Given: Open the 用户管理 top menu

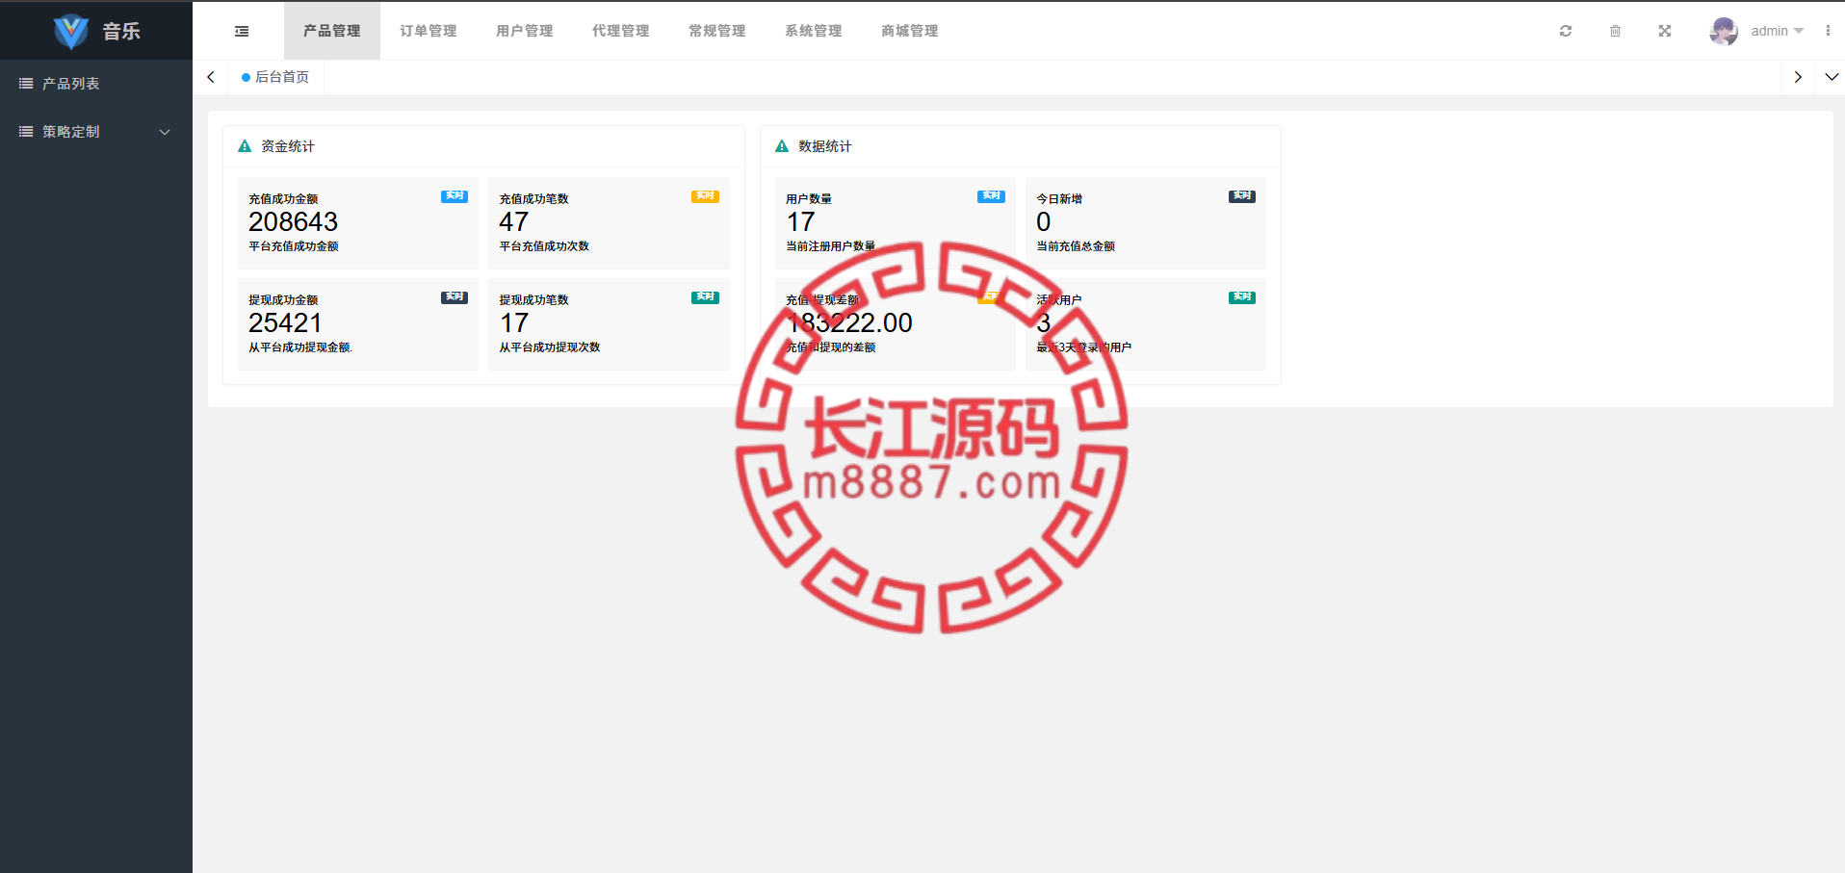Looking at the screenshot, I should click(x=525, y=31).
